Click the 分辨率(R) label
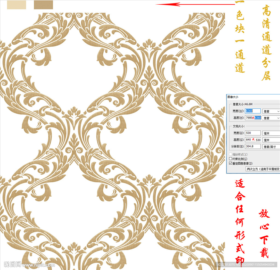The width and height of the screenshot is (280, 270). pos(238,146)
